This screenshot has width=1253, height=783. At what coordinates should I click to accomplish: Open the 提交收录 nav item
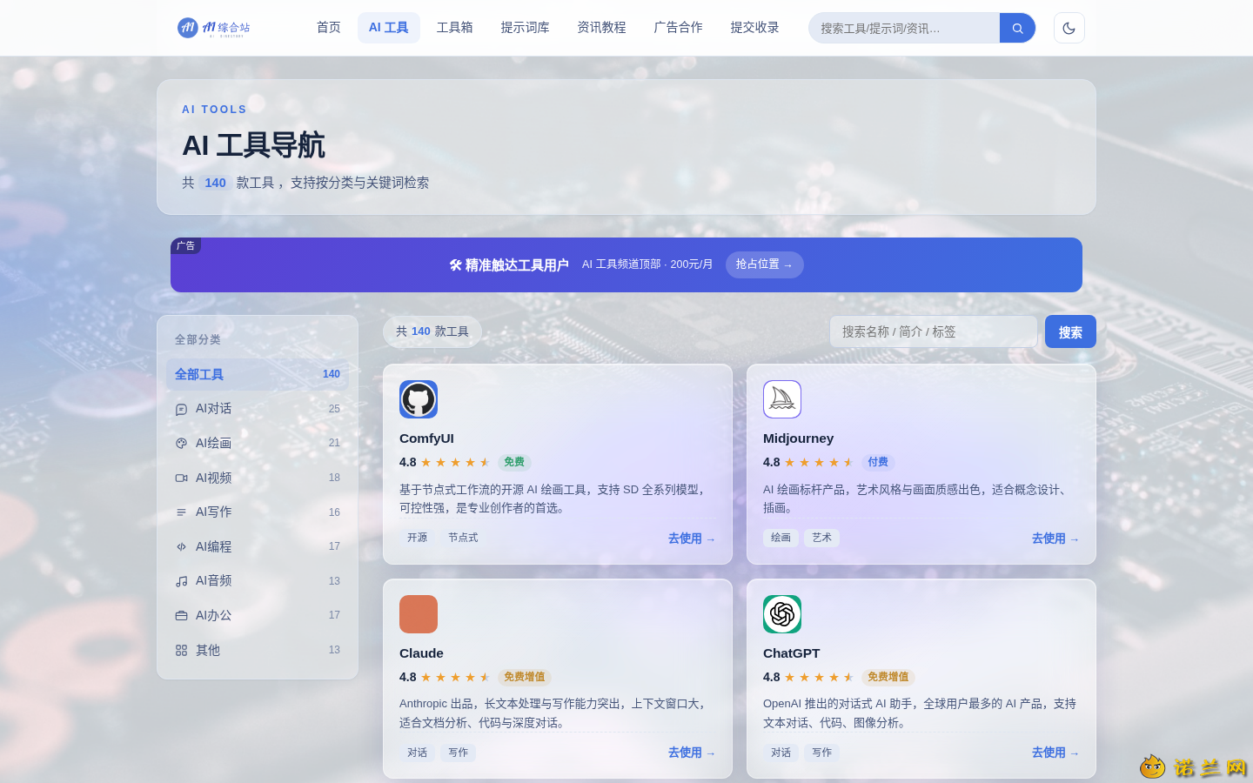(x=754, y=28)
